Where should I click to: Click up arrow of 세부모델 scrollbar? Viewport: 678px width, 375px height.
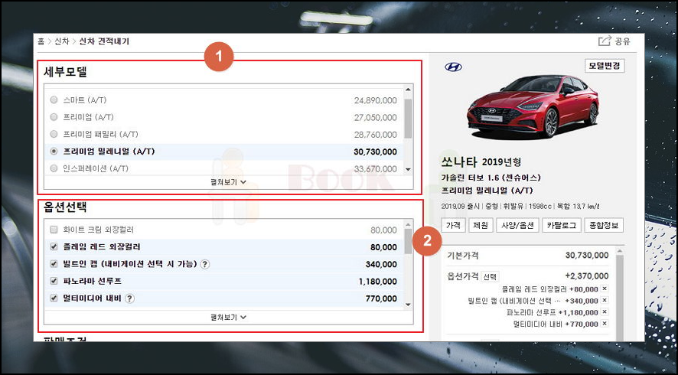click(408, 90)
